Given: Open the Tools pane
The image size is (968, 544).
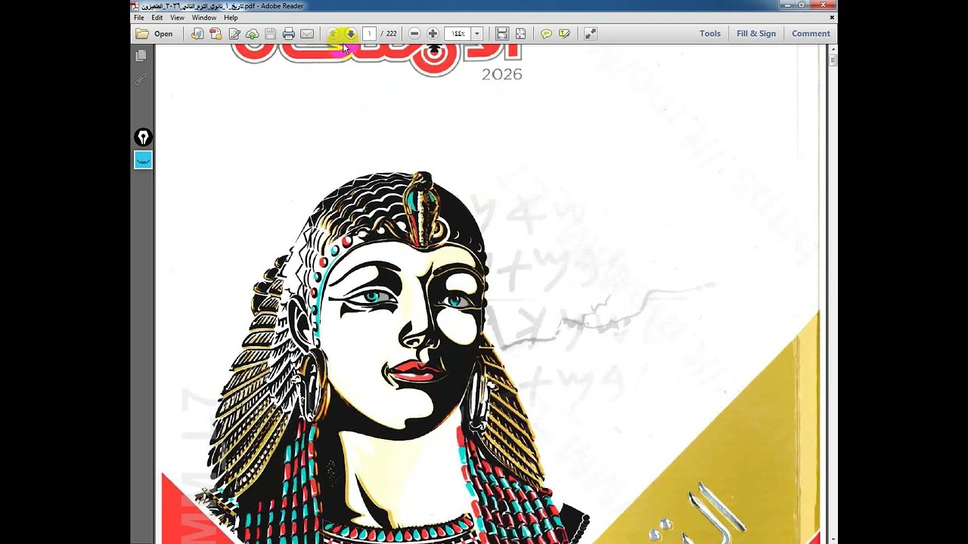Looking at the screenshot, I should (710, 34).
